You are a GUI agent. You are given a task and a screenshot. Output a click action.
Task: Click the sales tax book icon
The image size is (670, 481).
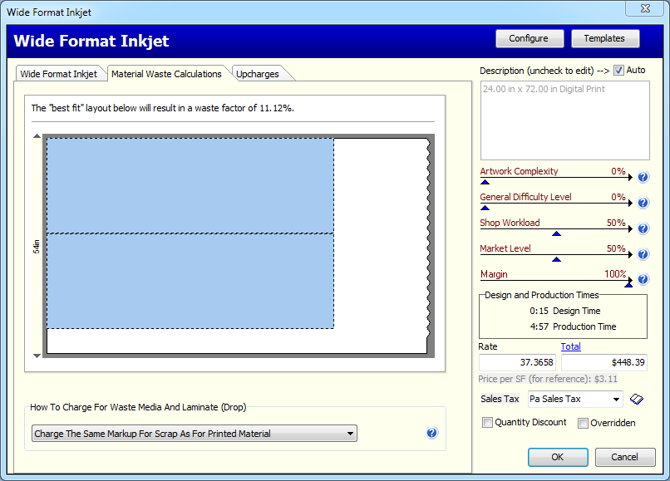(638, 400)
